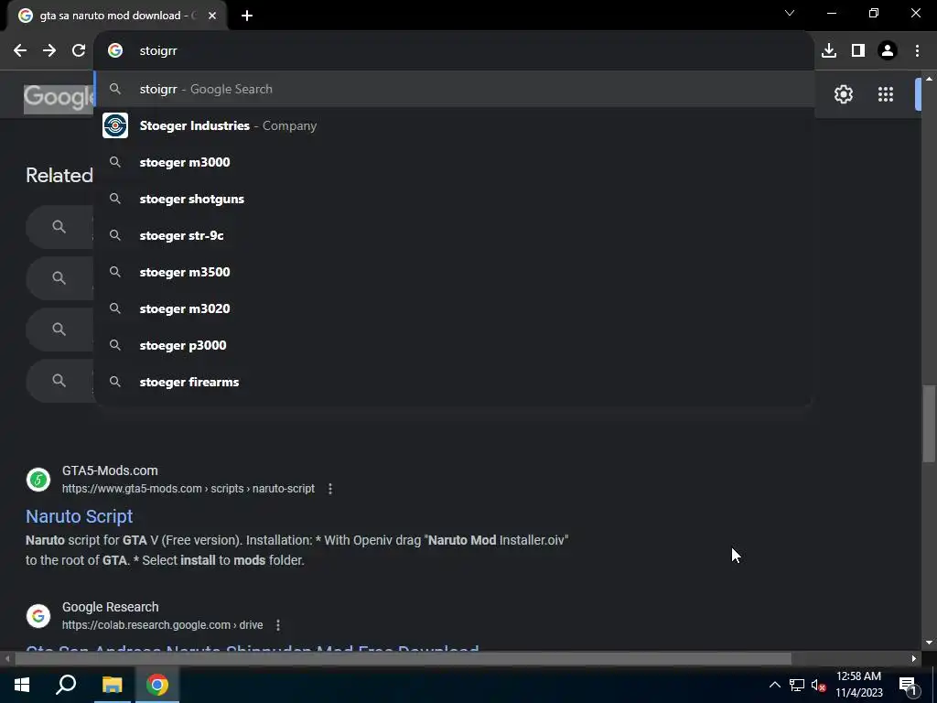The image size is (937, 703).
Task: Choose 'stoigrr - Google Search' suggestion
Action: (x=454, y=89)
